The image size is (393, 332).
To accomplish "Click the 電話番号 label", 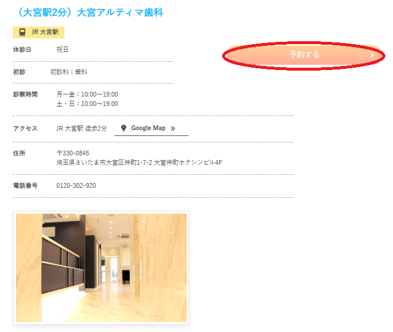I will [x=25, y=185].
